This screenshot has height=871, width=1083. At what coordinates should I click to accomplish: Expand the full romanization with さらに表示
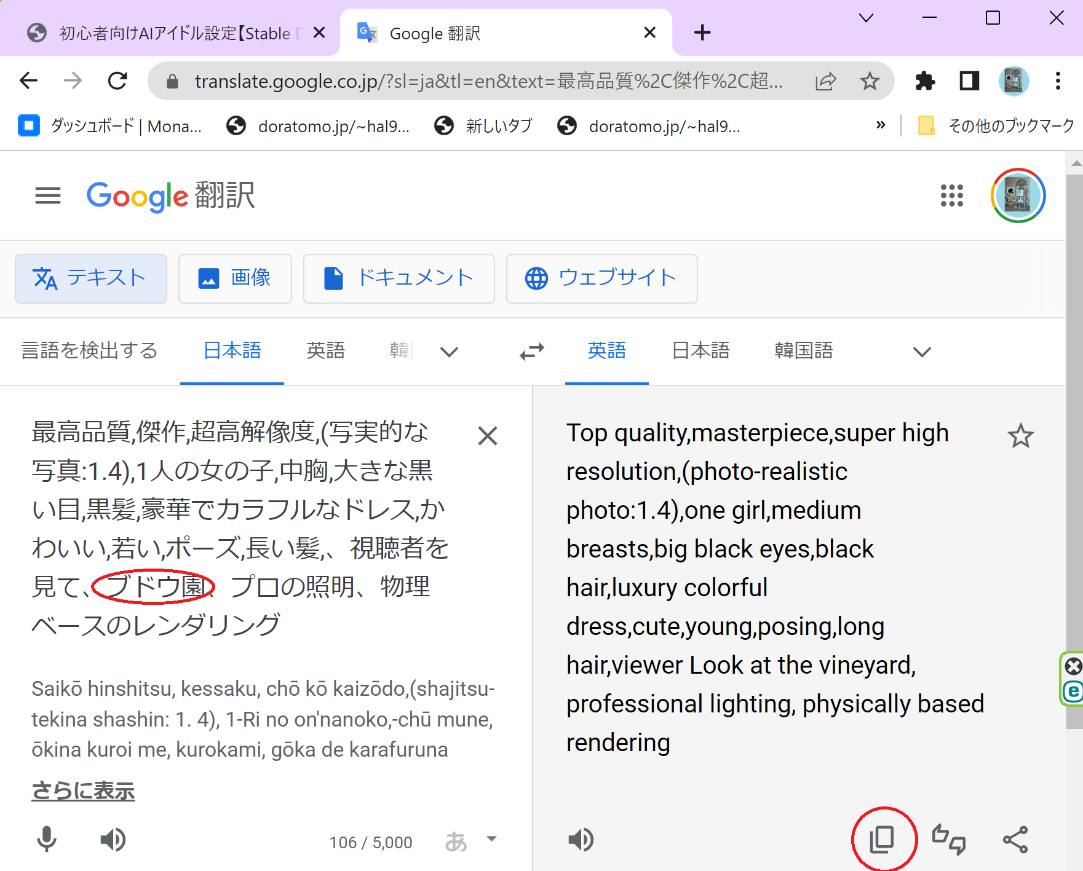pos(83,790)
